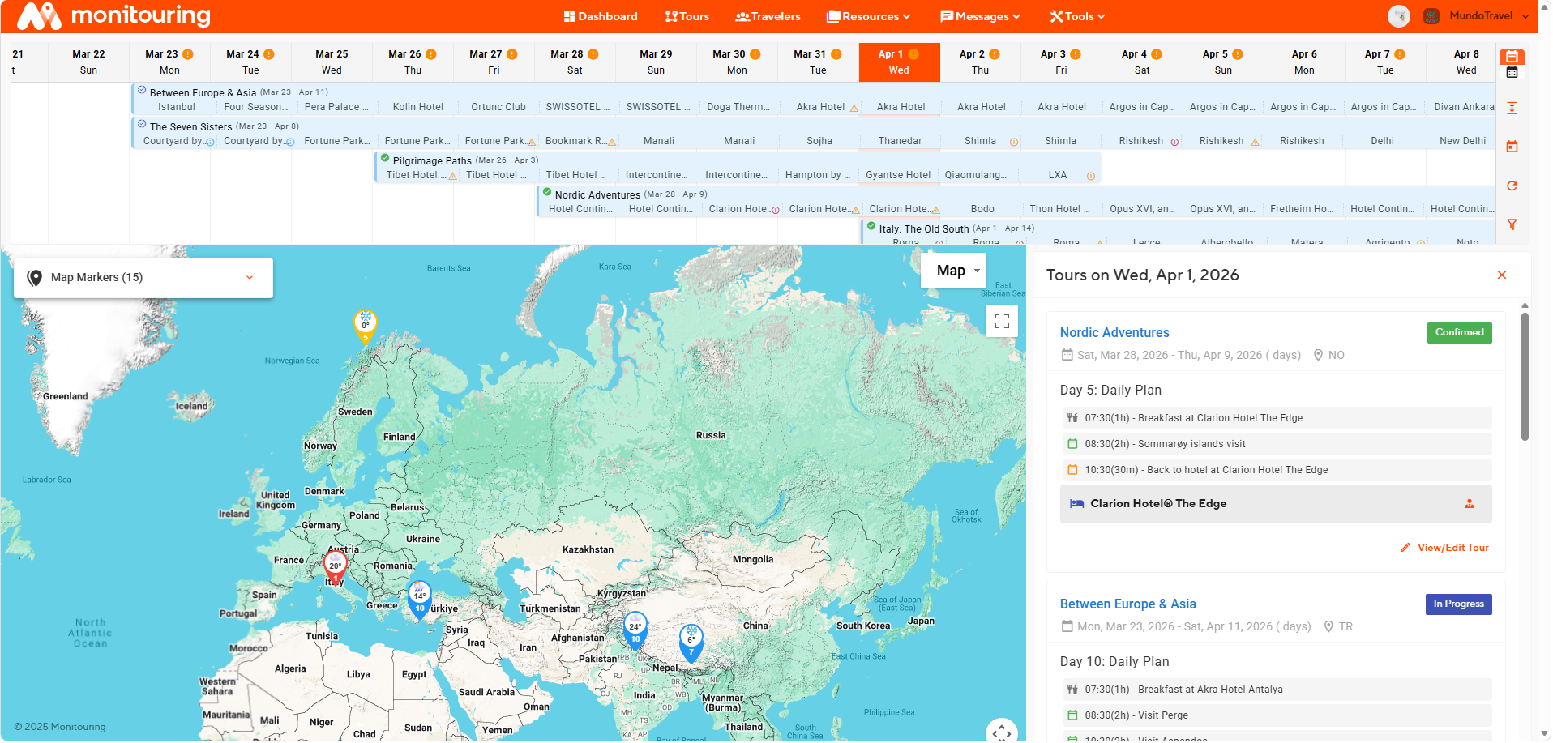This screenshot has width=1553, height=743.
Task: Open the Nordic Adventures tour link
Action: coord(1114,332)
